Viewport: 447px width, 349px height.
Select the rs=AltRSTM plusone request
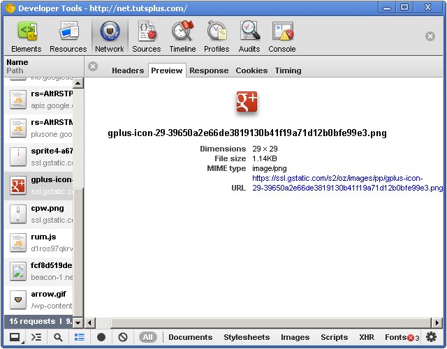click(x=38, y=128)
